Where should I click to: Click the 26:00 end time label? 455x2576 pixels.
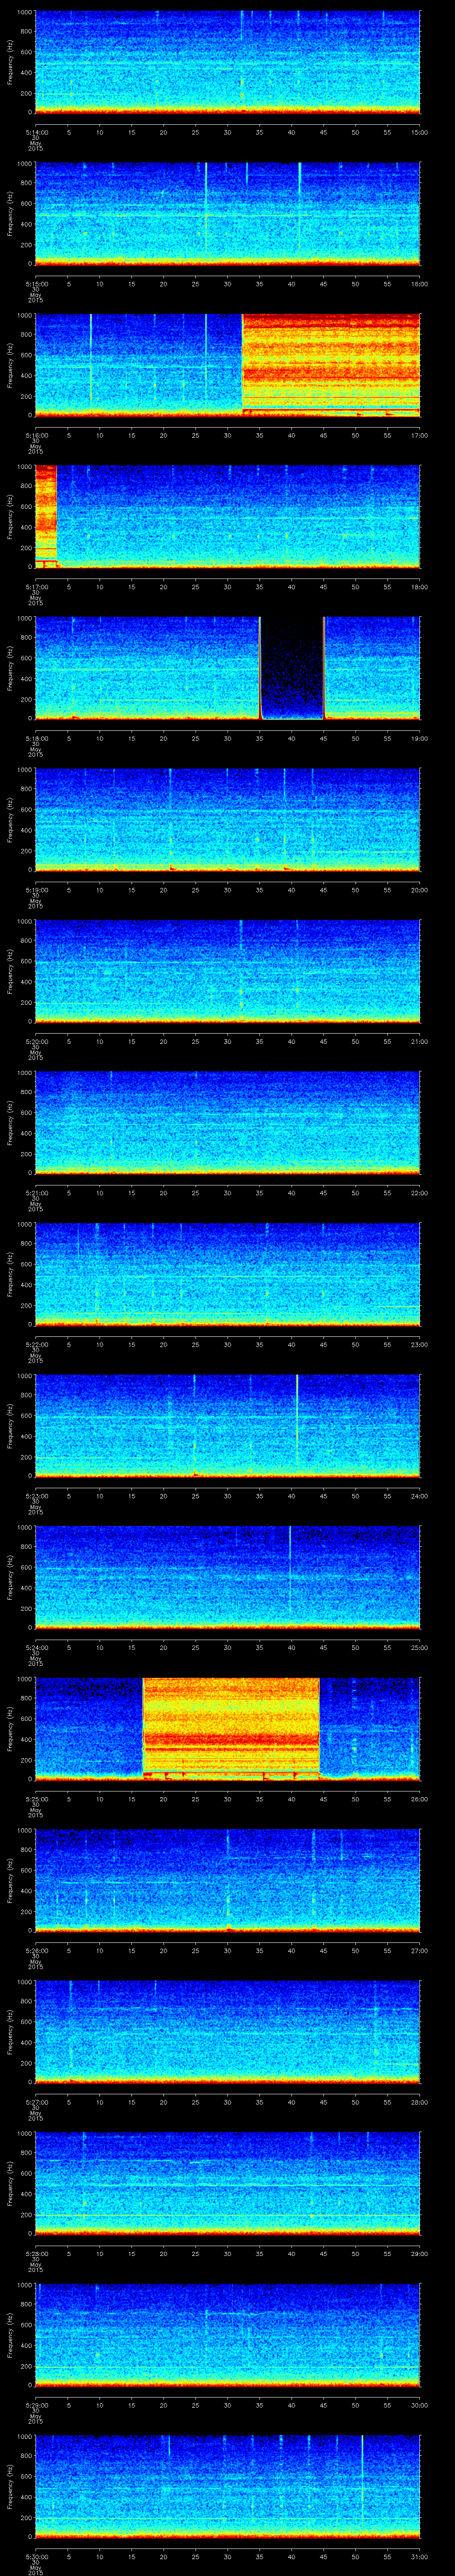[419, 1799]
